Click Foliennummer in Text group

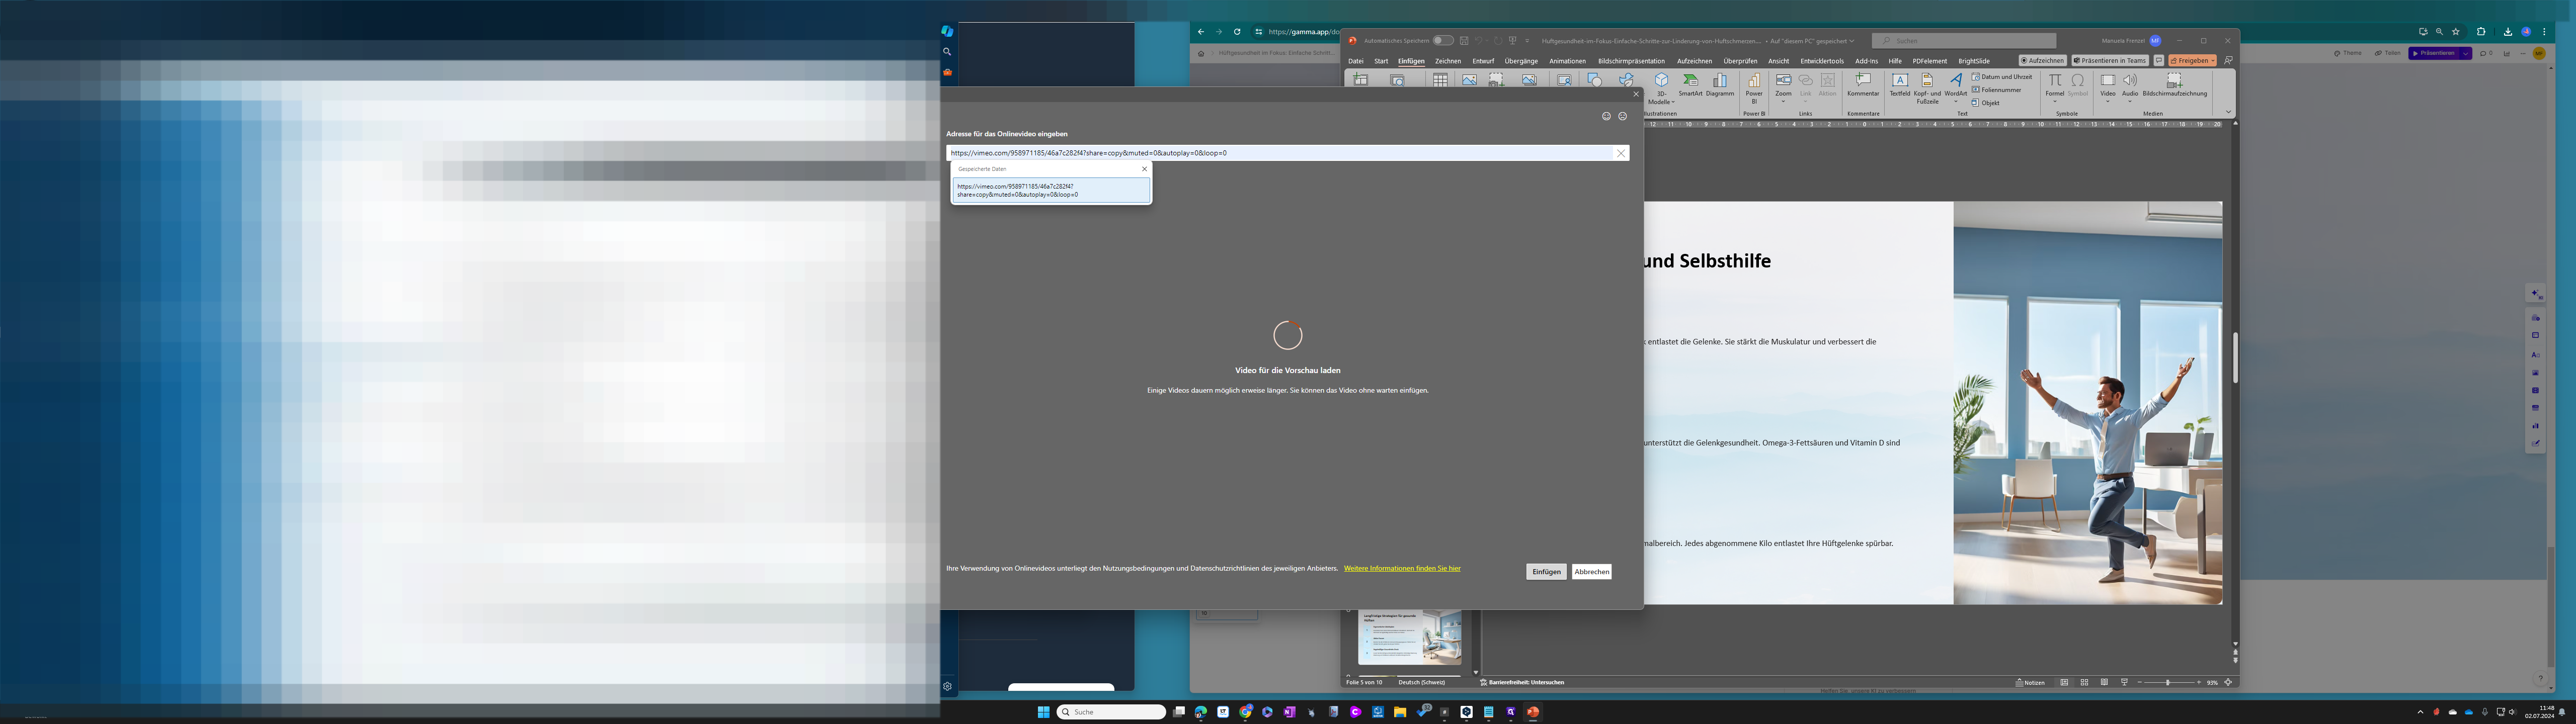click(x=1996, y=90)
